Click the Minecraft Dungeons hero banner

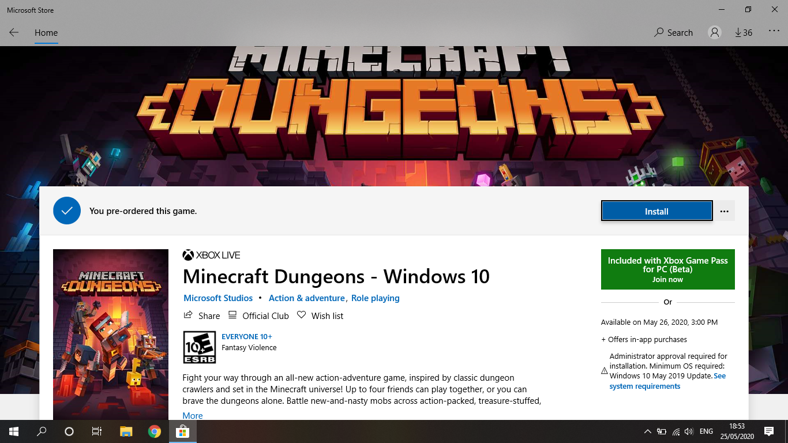tap(394, 115)
